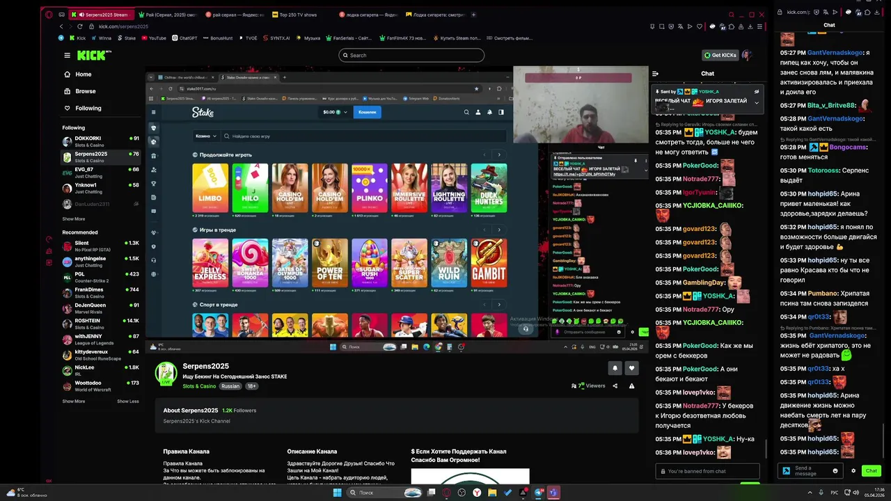Viewport: 891px width, 501px height.
Task: Click the 18+ tag
Action: pos(251,386)
